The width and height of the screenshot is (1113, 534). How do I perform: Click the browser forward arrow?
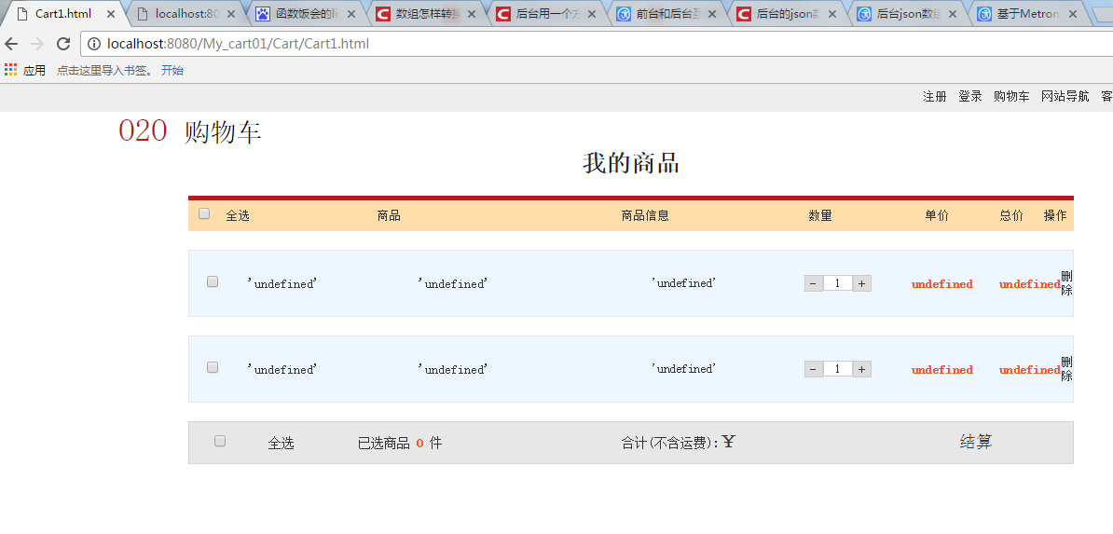pyautogui.click(x=37, y=44)
